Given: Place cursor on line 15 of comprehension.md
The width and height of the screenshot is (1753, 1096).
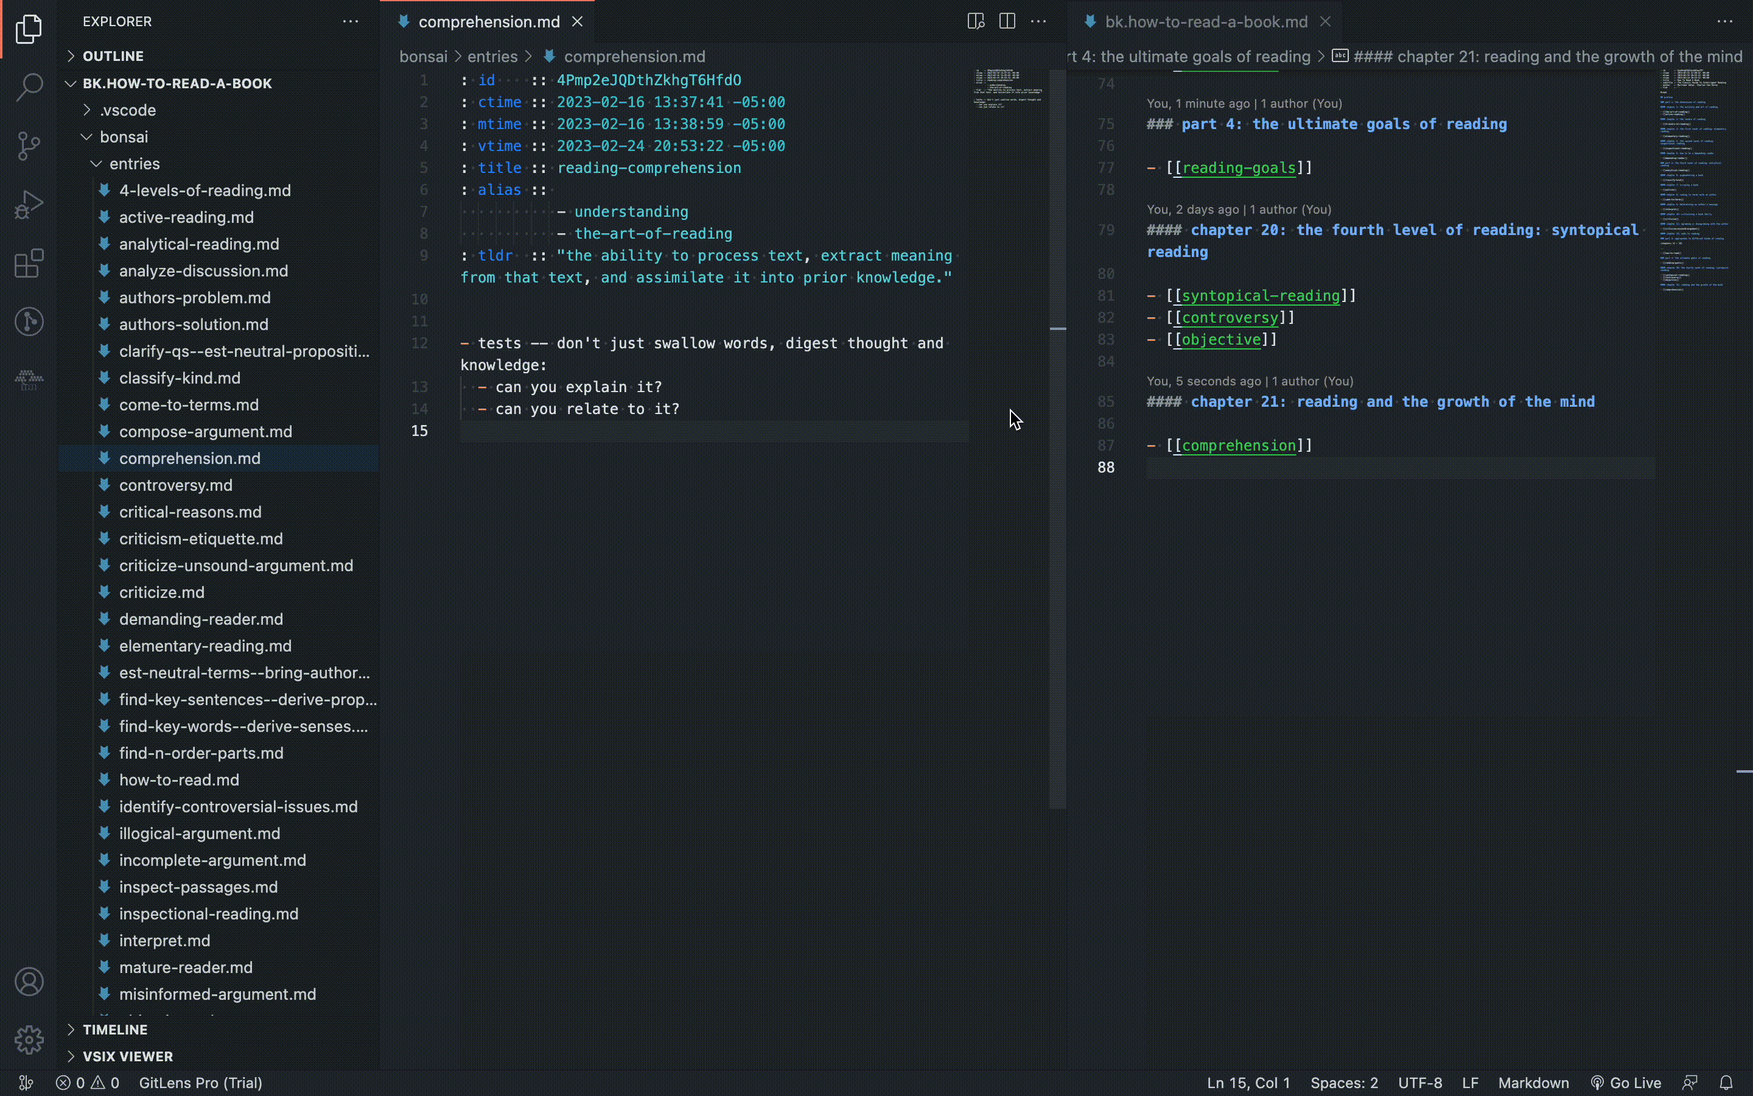Looking at the screenshot, I should 713,430.
